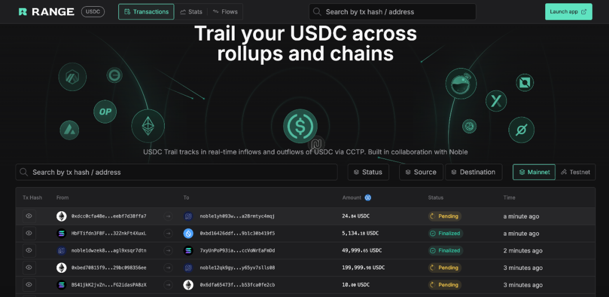
Task: Switch to the Stats tab
Action: click(x=191, y=12)
